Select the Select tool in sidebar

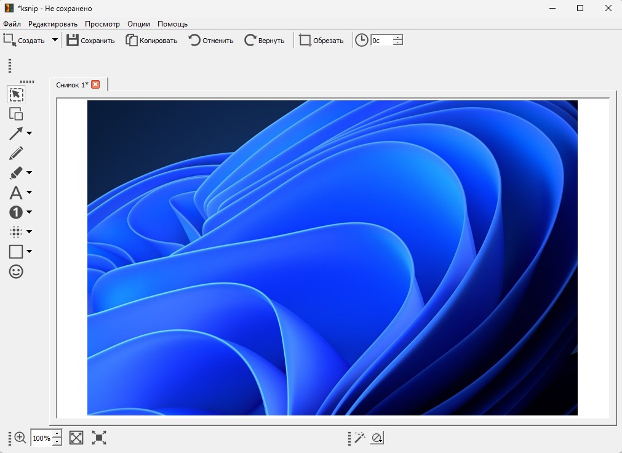pos(16,94)
